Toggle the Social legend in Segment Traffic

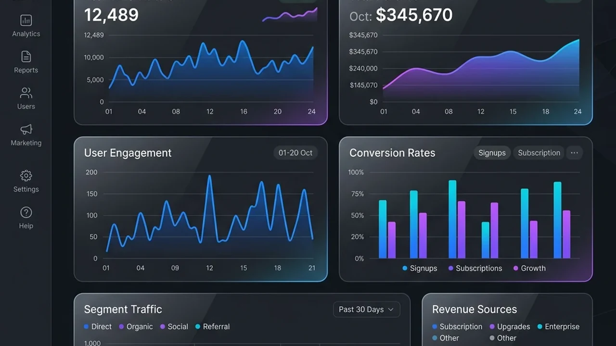point(174,327)
